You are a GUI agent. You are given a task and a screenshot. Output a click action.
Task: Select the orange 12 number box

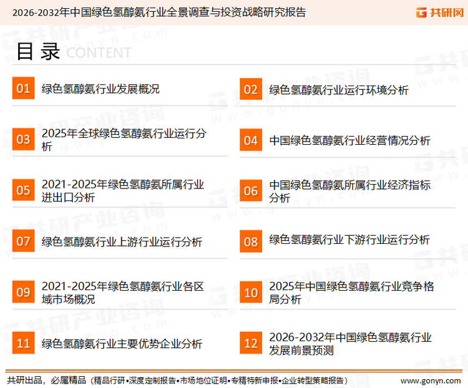click(251, 343)
